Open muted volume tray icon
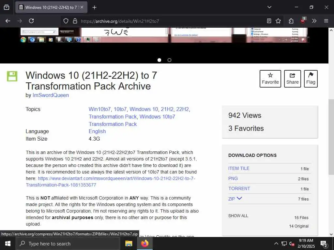The width and height of the screenshot is (334, 250). [292, 244]
